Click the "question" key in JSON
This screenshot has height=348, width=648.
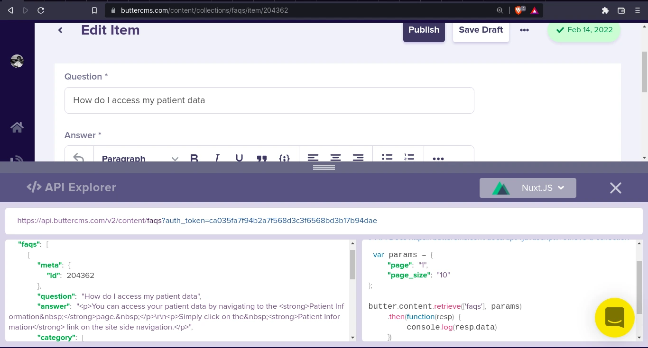coord(57,296)
